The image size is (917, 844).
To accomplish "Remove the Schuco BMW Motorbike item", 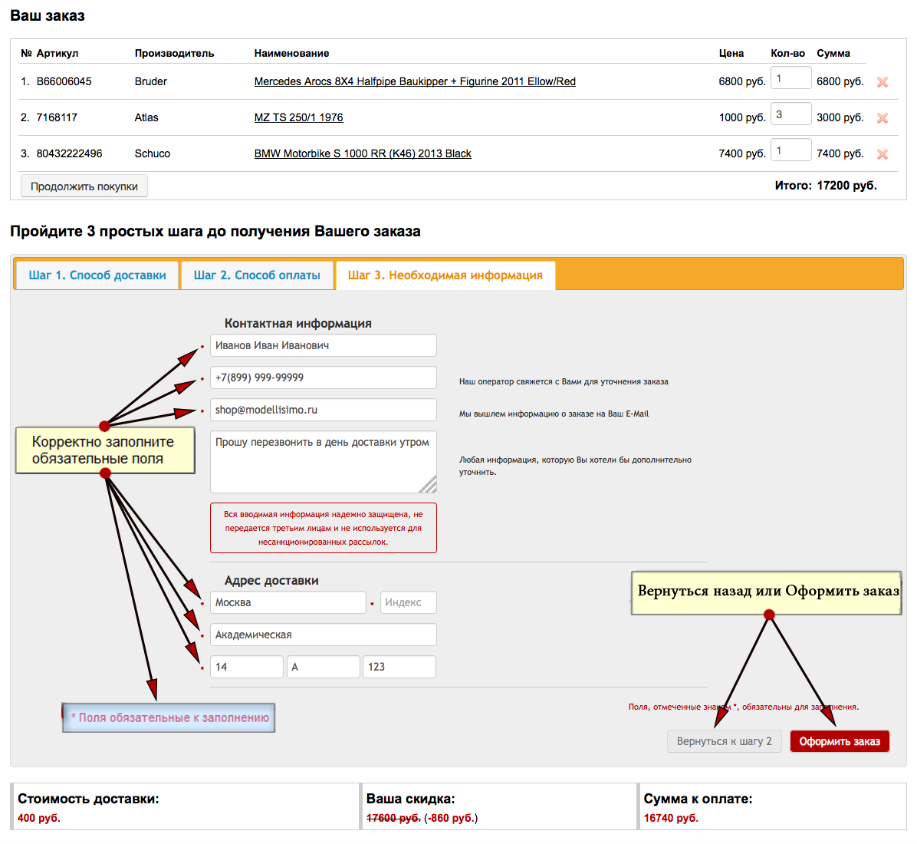I will [882, 154].
